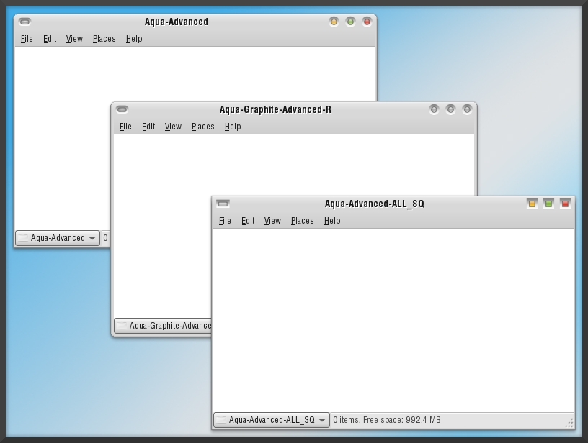The height and width of the screenshot is (443, 588).
Task: Open File menu in Aqua-Advanced window
Action: (27, 39)
